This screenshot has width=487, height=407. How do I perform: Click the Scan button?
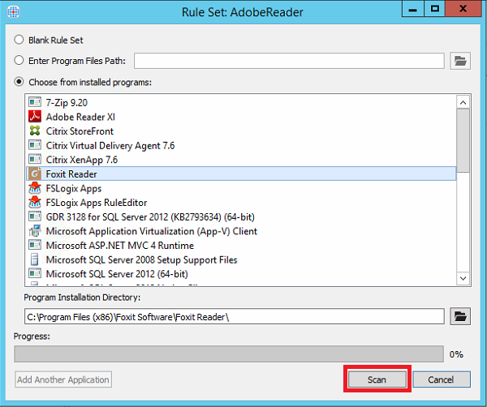[377, 379]
